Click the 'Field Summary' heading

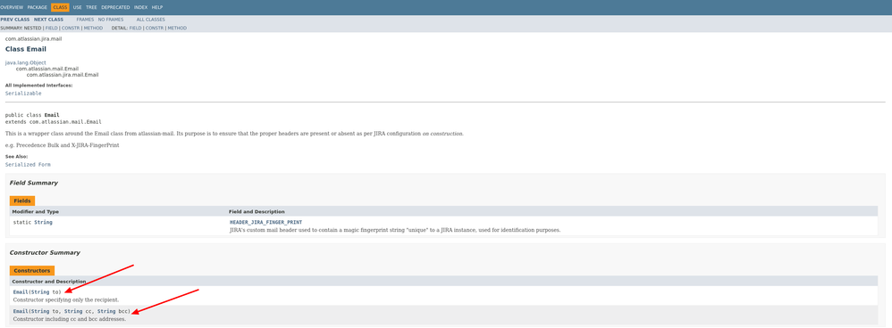point(34,184)
